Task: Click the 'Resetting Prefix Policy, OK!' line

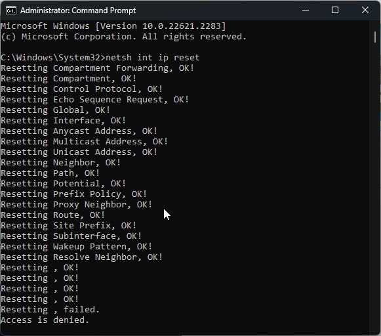Action: click(x=74, y=194)
